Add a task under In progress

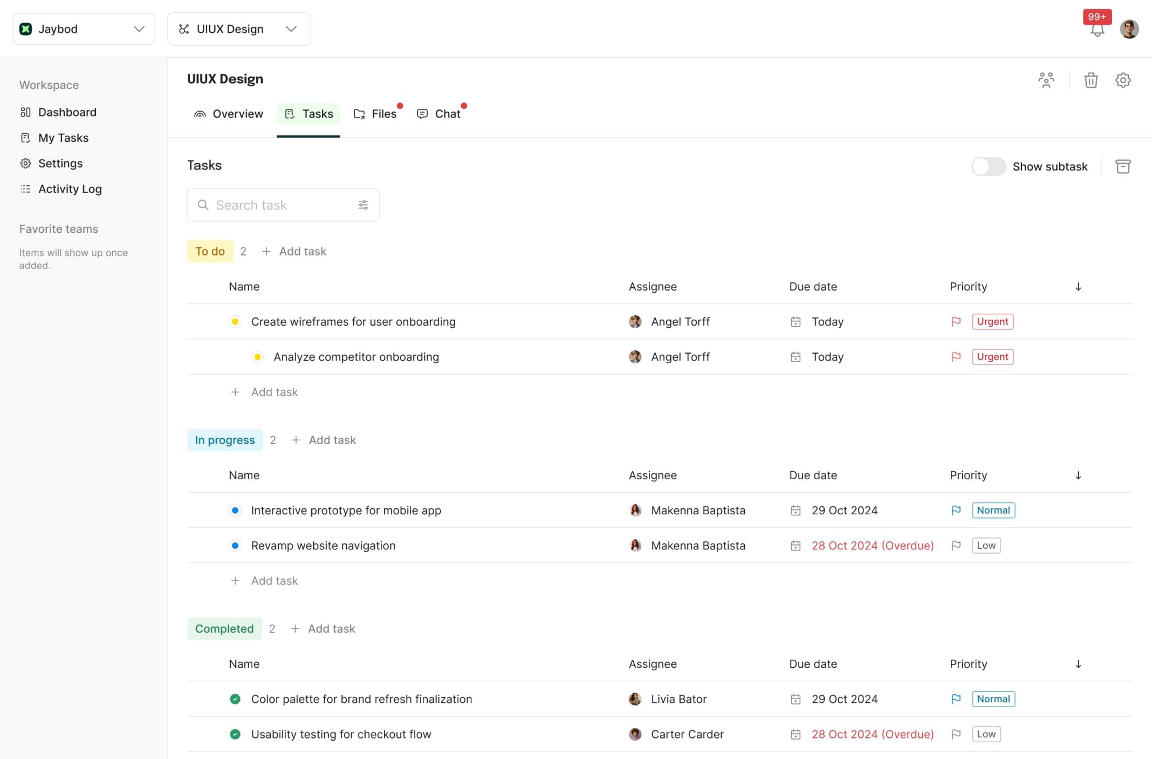(x=324, y=439)
